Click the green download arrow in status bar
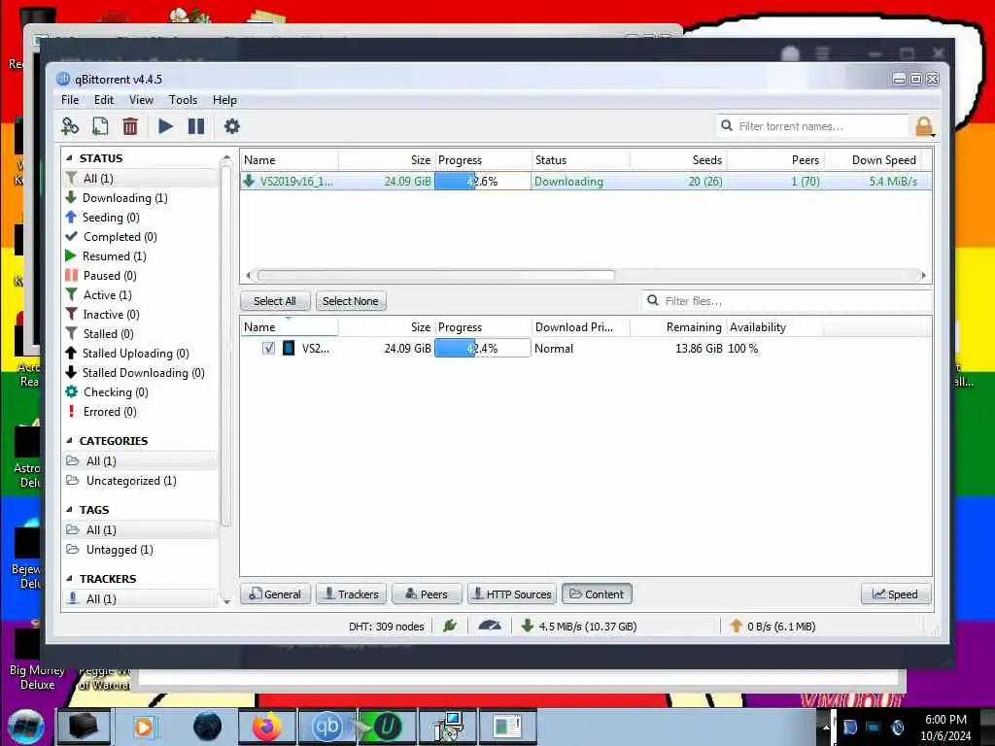Image resolution: width=995 pixels, height=746 pixels. click(x=527, y=627)
